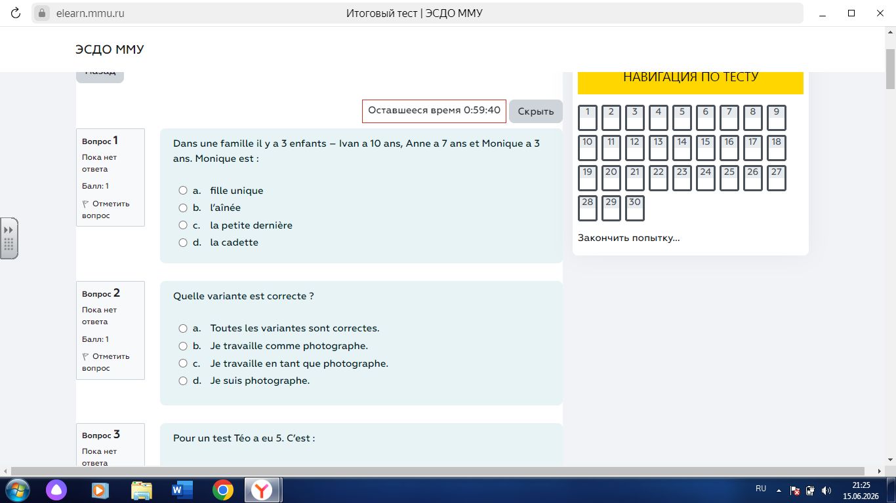Switch RU input language indicator

(x=761, y=489)
